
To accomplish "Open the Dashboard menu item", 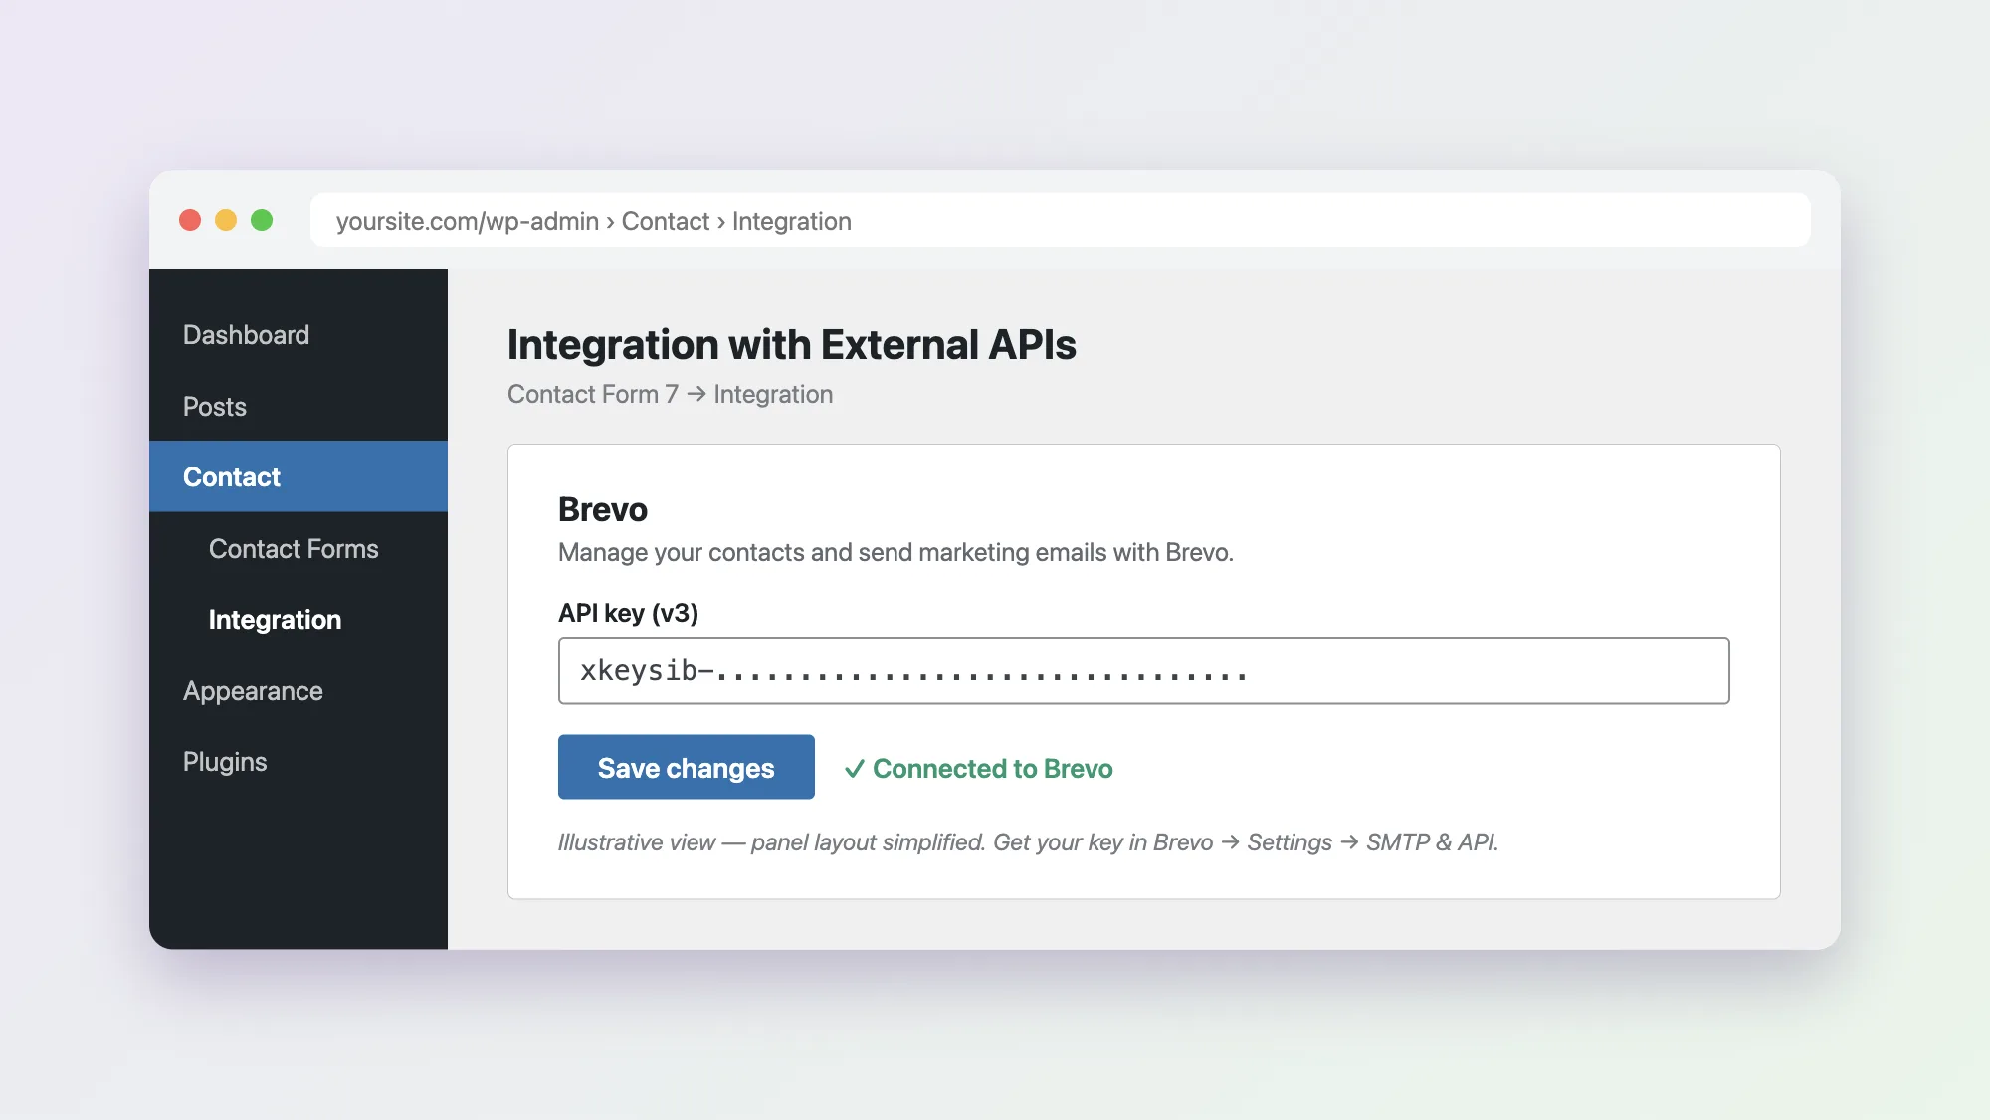I will (246, 335).
